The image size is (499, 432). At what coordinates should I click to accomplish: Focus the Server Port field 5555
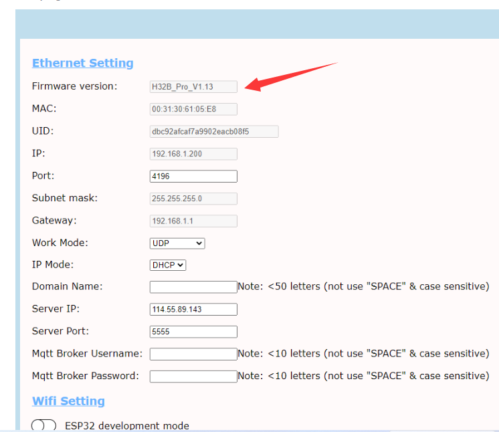[x=193, y=332]
